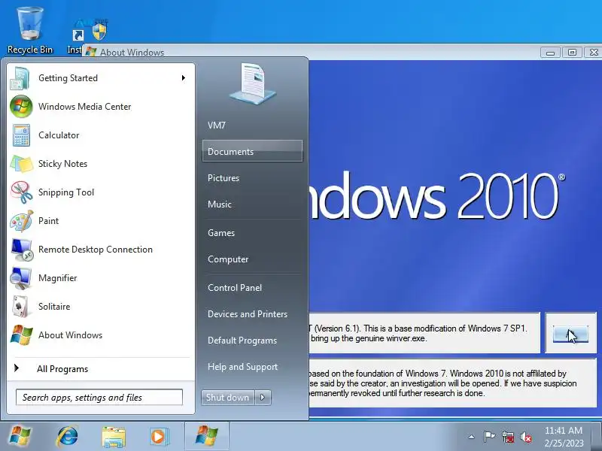Open the Calculator icon
Viewport: 602px width, 451px height.
pyautogui.click(x=21, y=135)
